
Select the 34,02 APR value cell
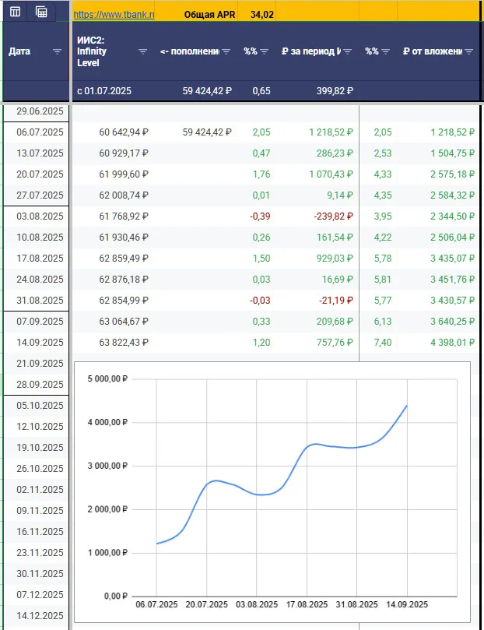tap(262, 15)
